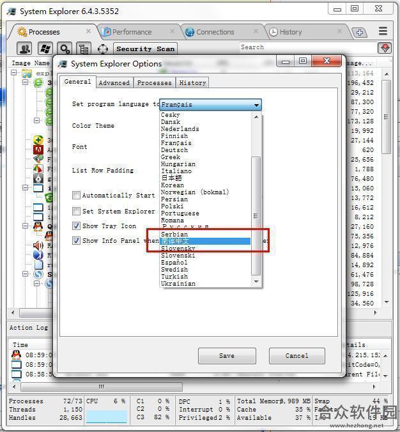Open the Processes options tab

(154, 82)
